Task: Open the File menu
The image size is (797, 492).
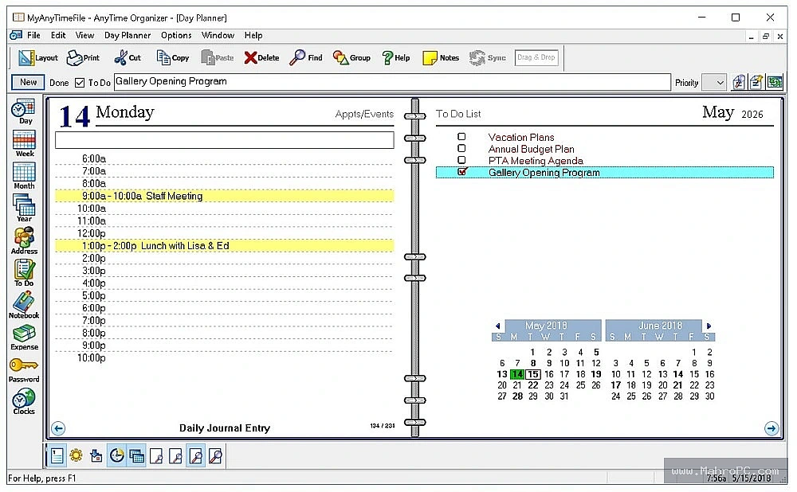Action: (x=33, y=36)
